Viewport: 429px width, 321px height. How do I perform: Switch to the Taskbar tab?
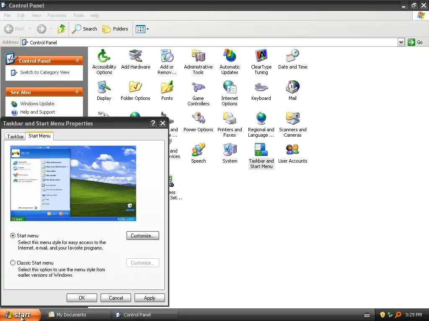pos(16,137)
